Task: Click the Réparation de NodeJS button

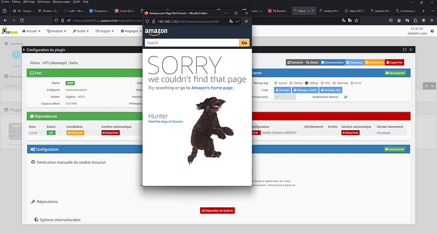Action: [x=217, y=211]
